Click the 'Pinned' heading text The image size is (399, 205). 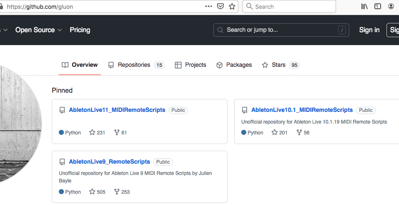coord(62,91)
